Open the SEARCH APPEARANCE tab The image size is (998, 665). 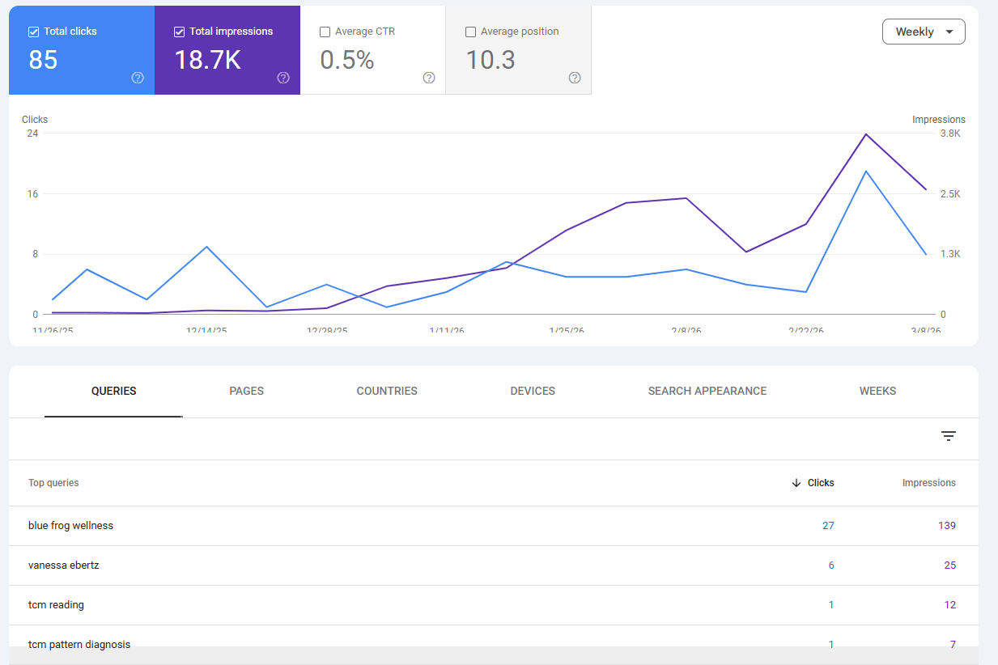707,391
